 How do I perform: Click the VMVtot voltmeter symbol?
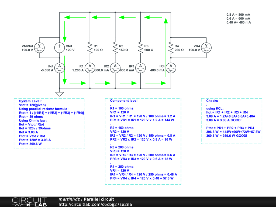coord(39,48)
